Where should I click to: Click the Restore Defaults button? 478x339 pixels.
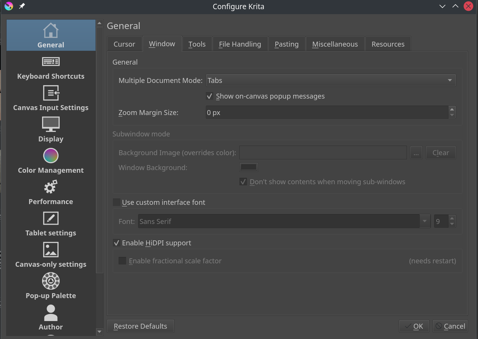point(140,326)
